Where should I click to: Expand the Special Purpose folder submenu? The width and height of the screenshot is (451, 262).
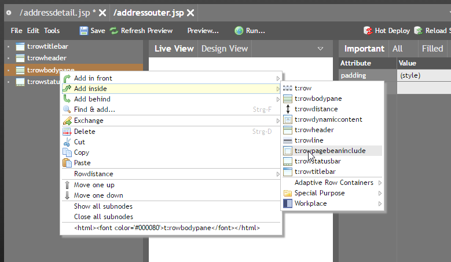tap(319, 193)
